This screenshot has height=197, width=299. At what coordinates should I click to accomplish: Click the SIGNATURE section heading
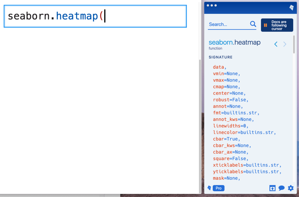221,57
